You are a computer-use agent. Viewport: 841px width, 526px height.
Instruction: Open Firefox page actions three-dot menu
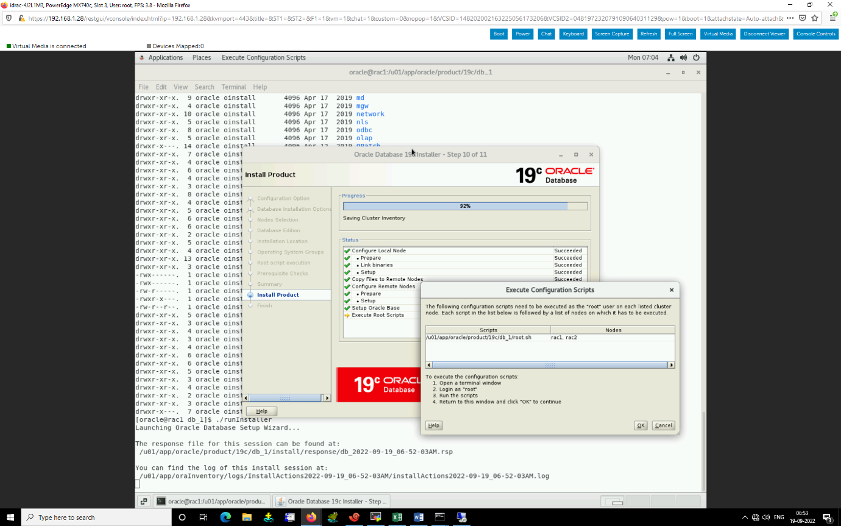click(x=790, y=18)
